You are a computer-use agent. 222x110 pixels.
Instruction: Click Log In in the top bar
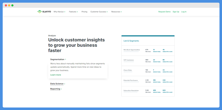pos(184,12)
